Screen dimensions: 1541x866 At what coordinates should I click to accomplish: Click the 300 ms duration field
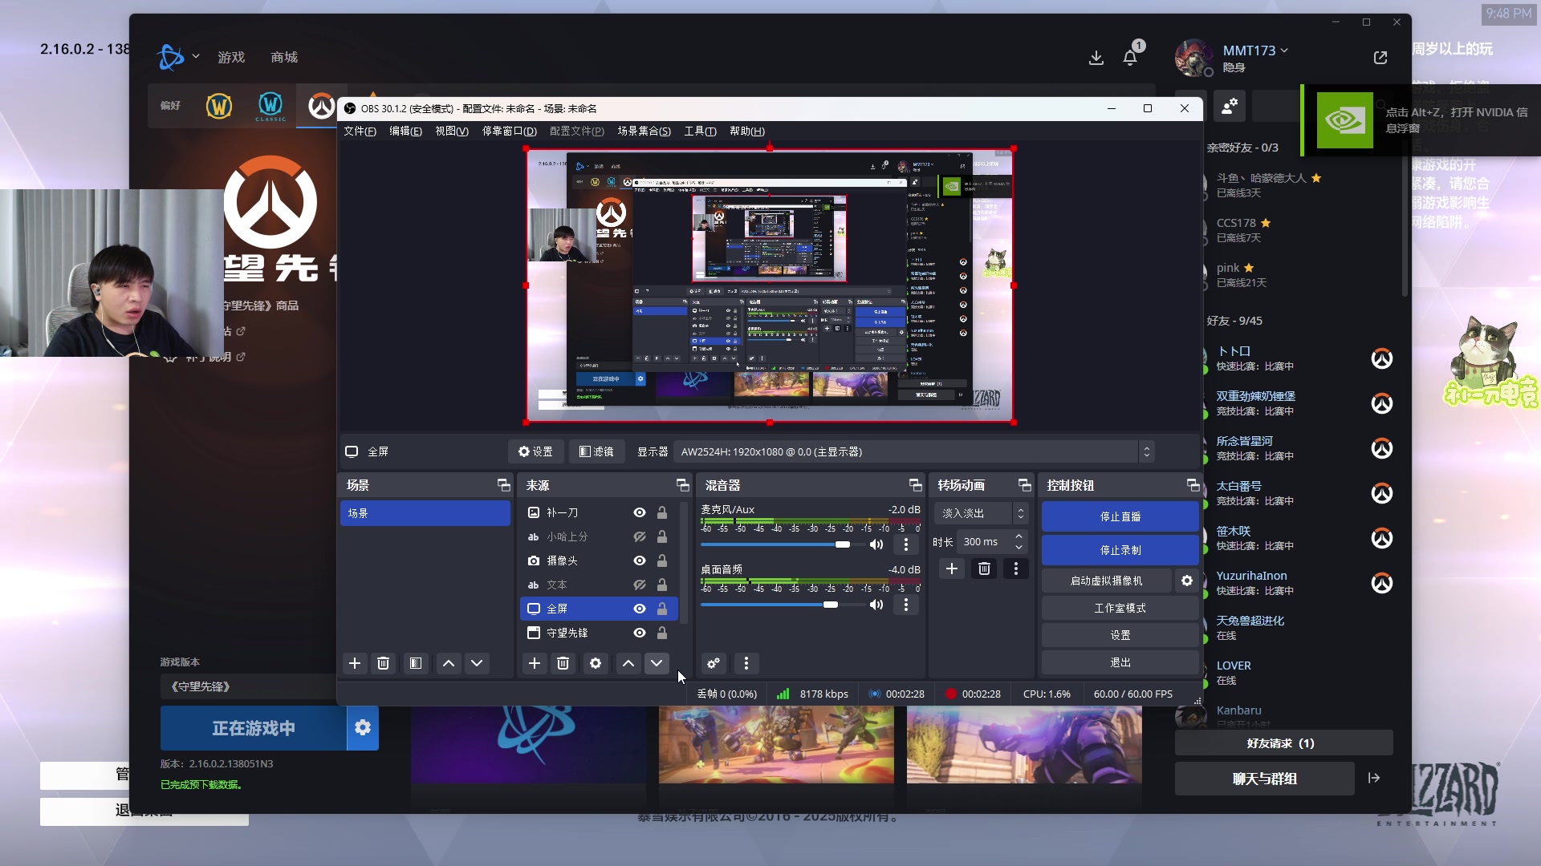pyautogui.click(x=986, y=542)
